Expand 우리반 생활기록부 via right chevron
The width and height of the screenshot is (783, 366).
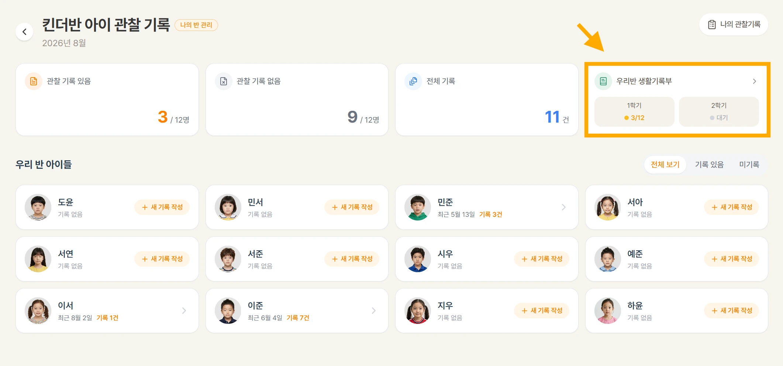coord(754,81)
